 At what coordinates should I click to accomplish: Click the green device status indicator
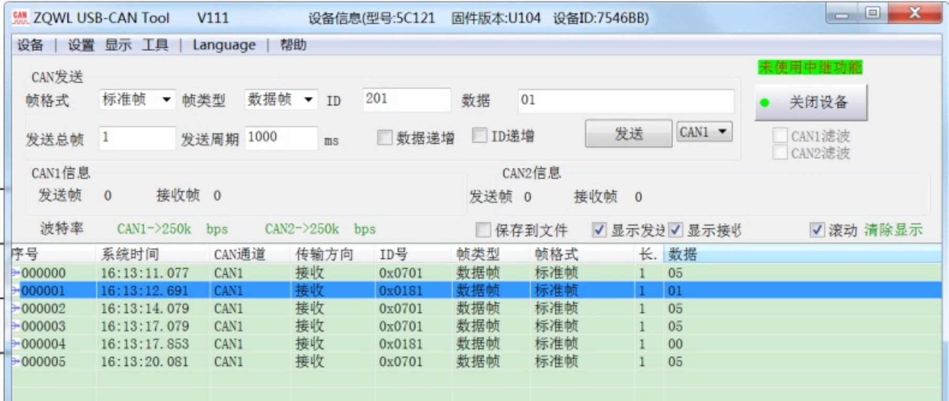click(x=764, y=103)
